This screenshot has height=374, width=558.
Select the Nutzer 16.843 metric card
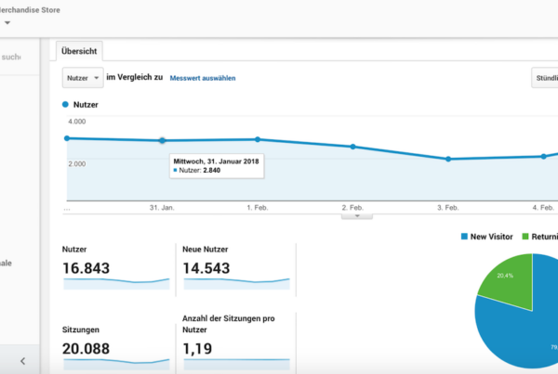[115, 267]
